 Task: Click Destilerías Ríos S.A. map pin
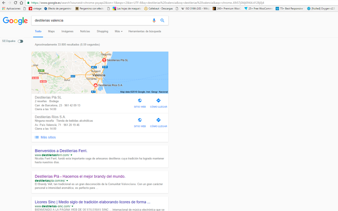point(95,85)
